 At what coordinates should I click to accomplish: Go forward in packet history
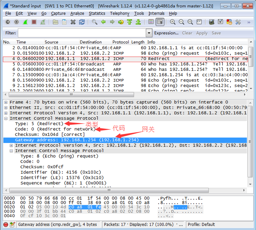pyautogui.click(x=112, y=22)
